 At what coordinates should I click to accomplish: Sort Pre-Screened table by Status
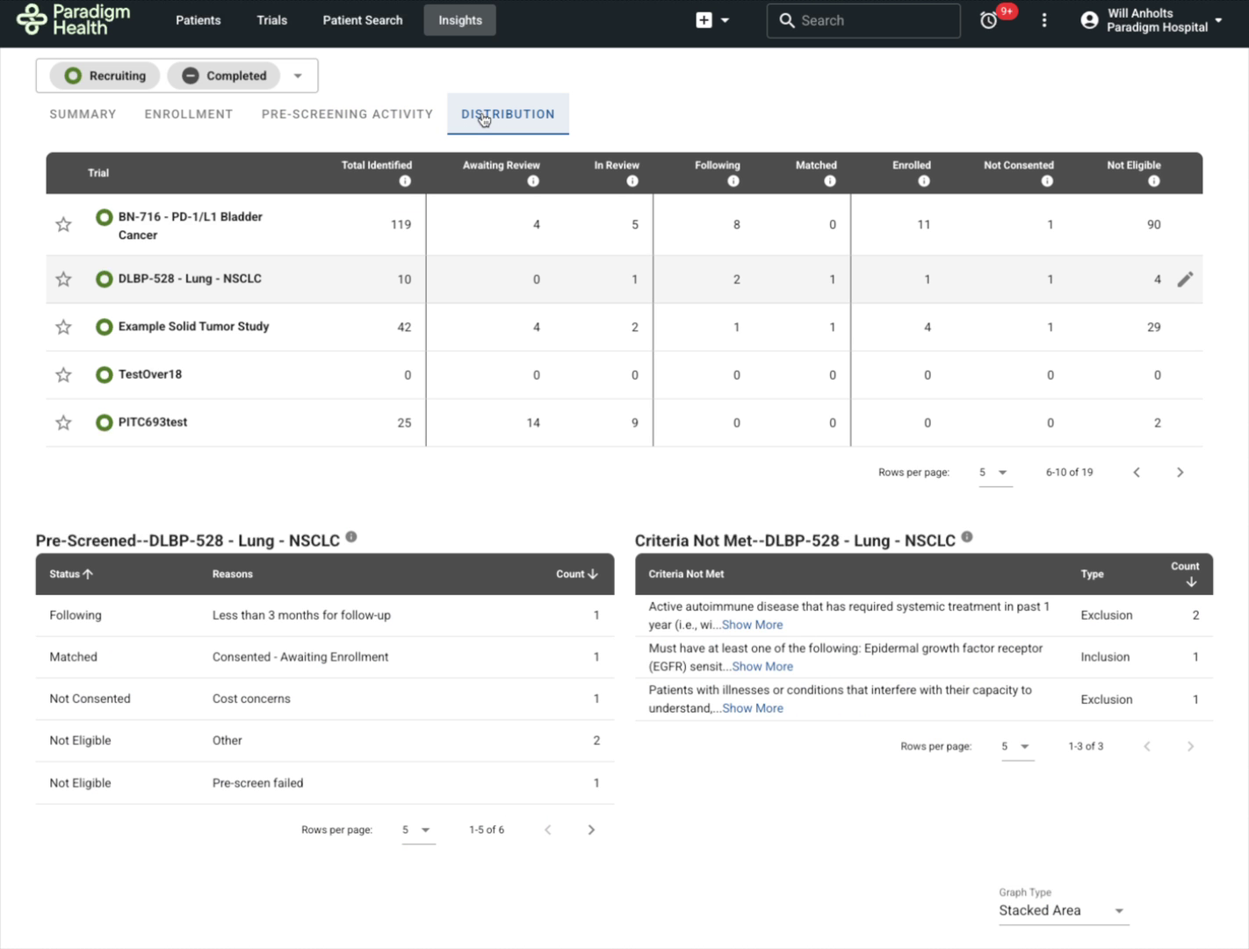(71, 574)
